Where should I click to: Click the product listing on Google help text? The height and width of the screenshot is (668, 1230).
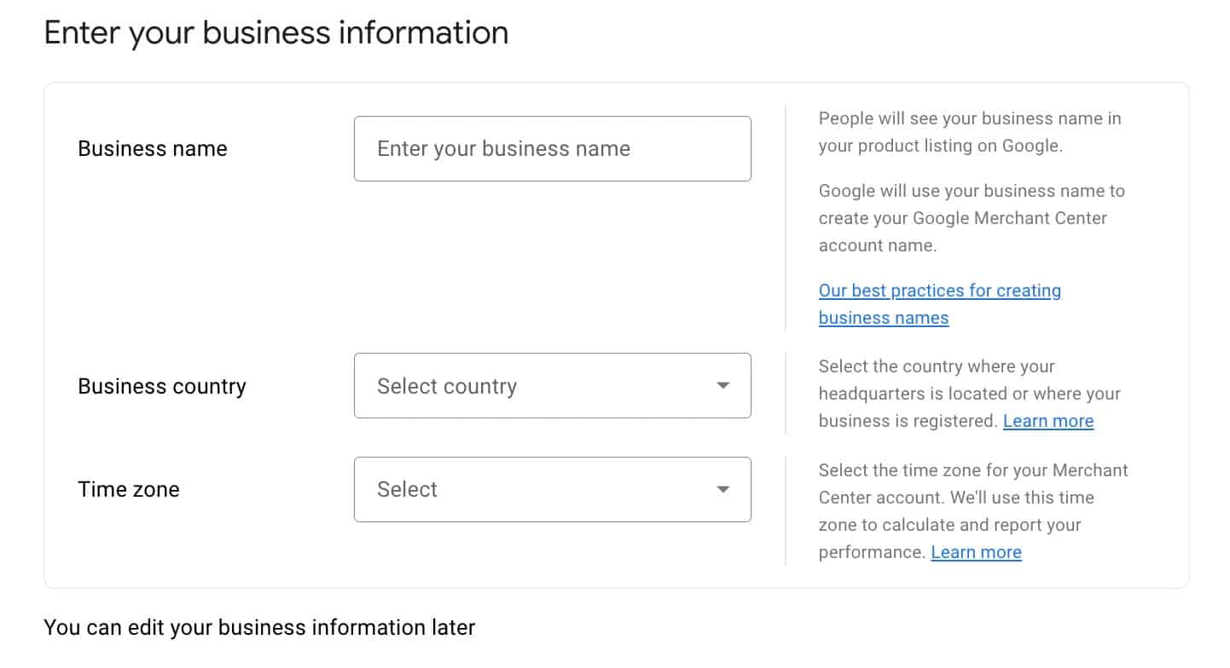(969, 132)
